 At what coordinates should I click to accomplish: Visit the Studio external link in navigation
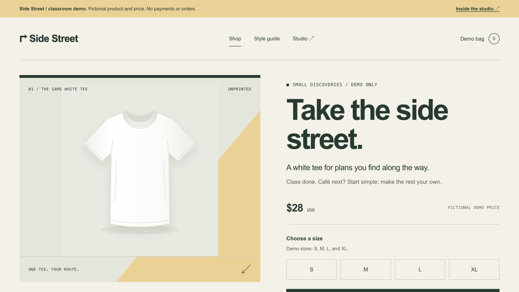303,39
